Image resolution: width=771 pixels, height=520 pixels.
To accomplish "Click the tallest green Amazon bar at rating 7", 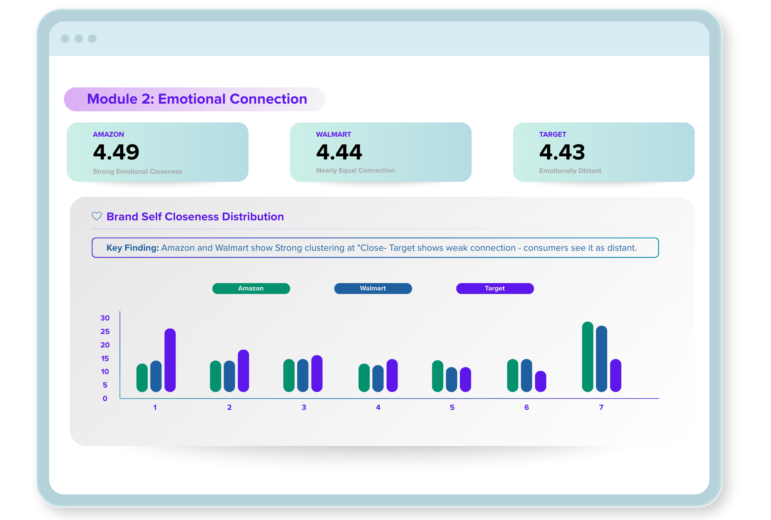I will (x=588, y=357).
